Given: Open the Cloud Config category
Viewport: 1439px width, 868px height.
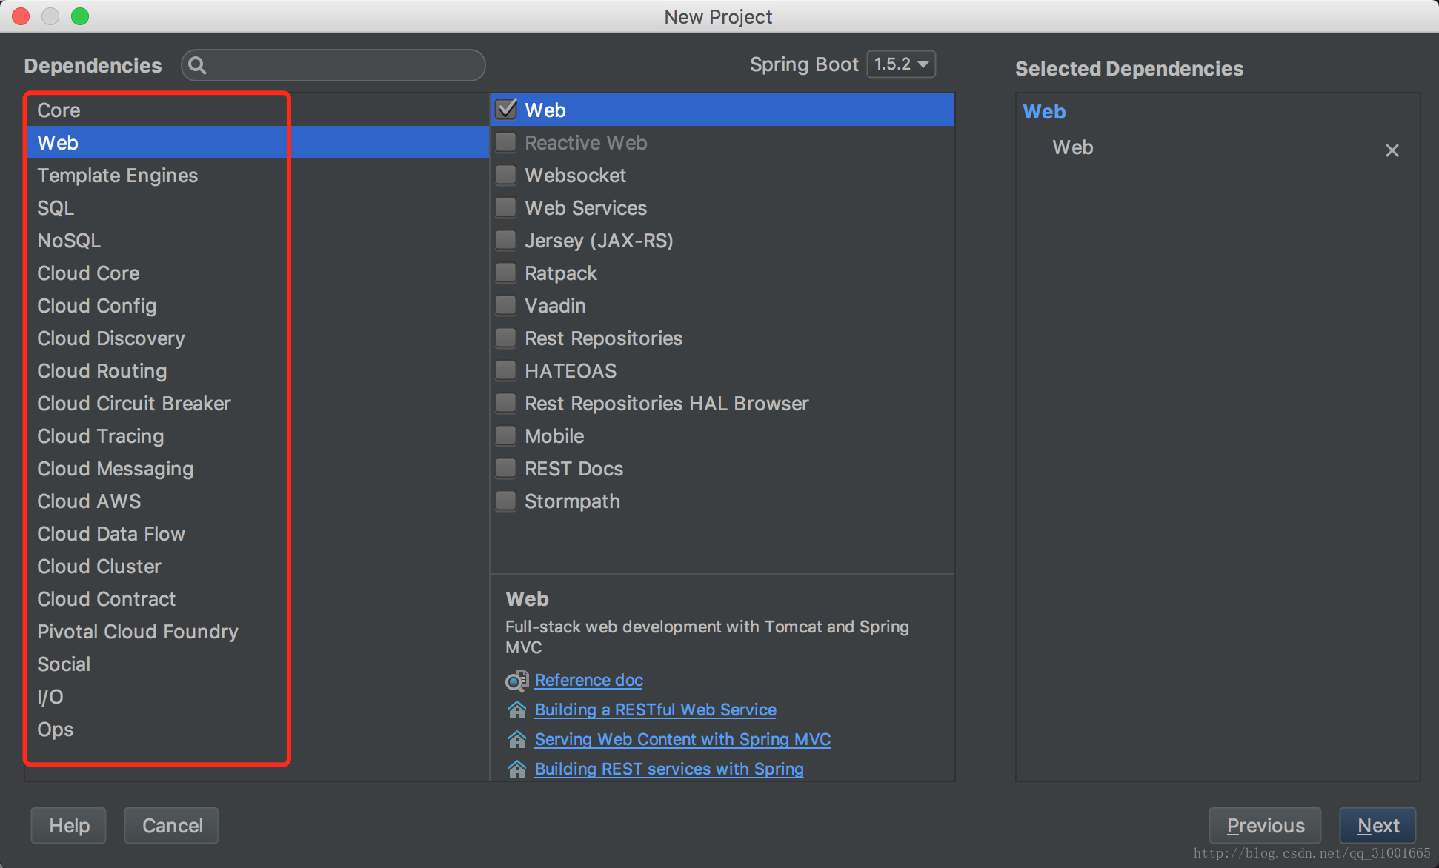Looking at the screenshot, I should tap(256, 305).
